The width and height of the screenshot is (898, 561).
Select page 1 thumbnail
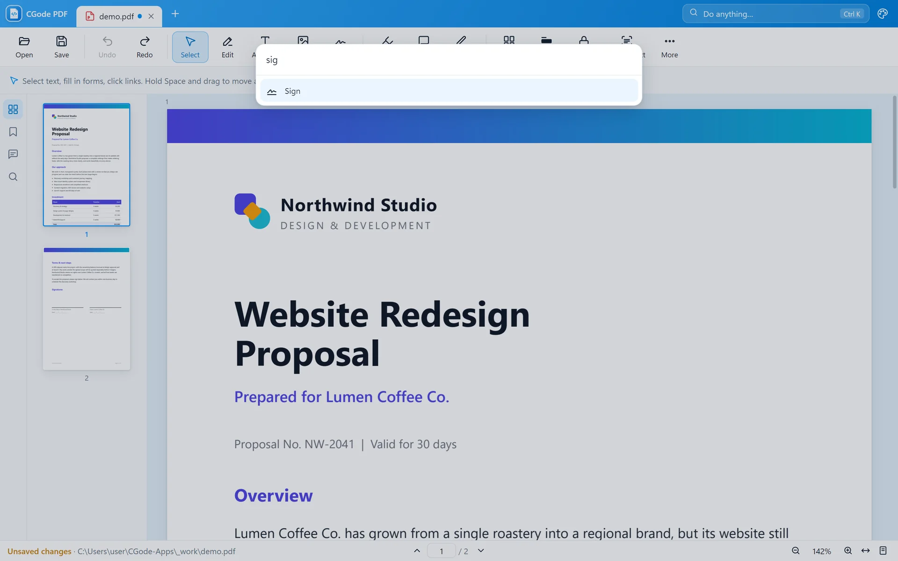click(x=87, y=165)
